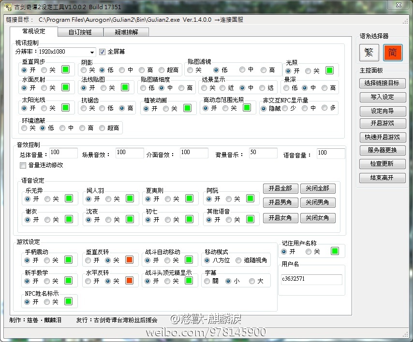Viewport: 413px width, 342px height.
Task: Toggle the 全屏幕 fullscreen checkbox
Action: 102,52
